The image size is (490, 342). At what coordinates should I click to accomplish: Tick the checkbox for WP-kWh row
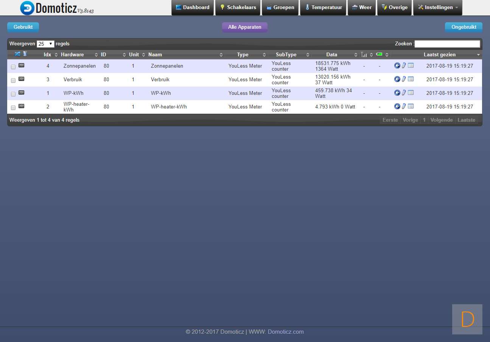click(x=13, y=94)
